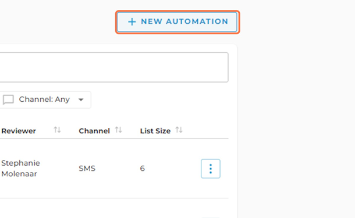Viewport: 355px width, 218px height.
Task: Open three-dot menu for Stephanie Molenaar row
Action: coord(211,169)
